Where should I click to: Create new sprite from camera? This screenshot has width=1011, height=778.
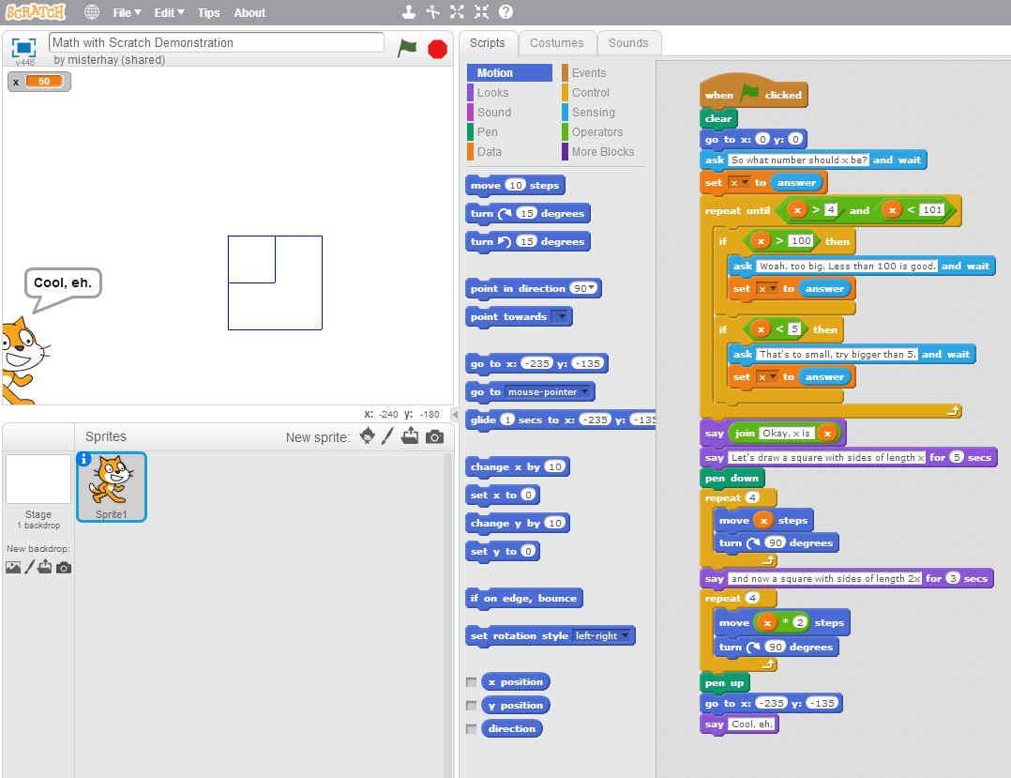(434, 436)
